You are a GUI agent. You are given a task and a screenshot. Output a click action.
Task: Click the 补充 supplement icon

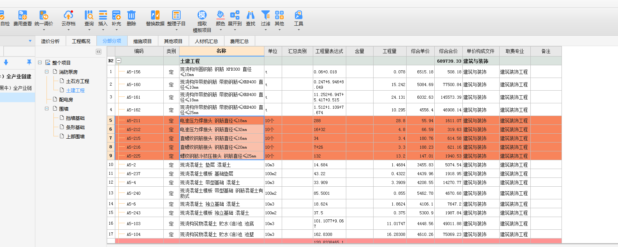click(116, 15)
